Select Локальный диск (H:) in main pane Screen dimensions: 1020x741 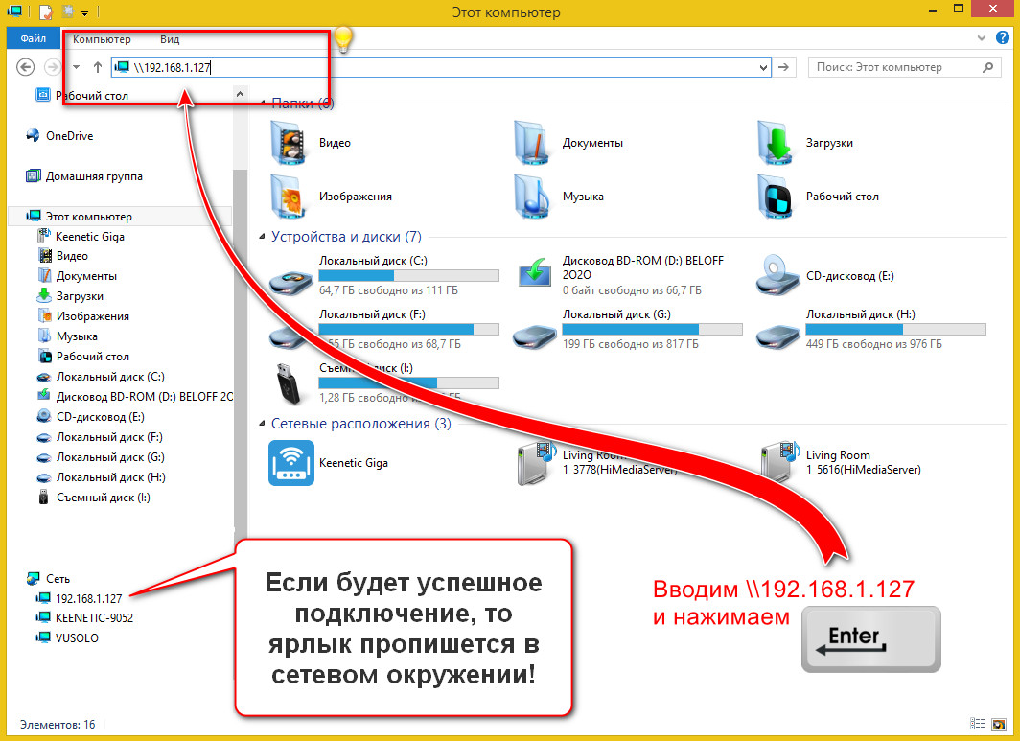click(x=871, y=329)
